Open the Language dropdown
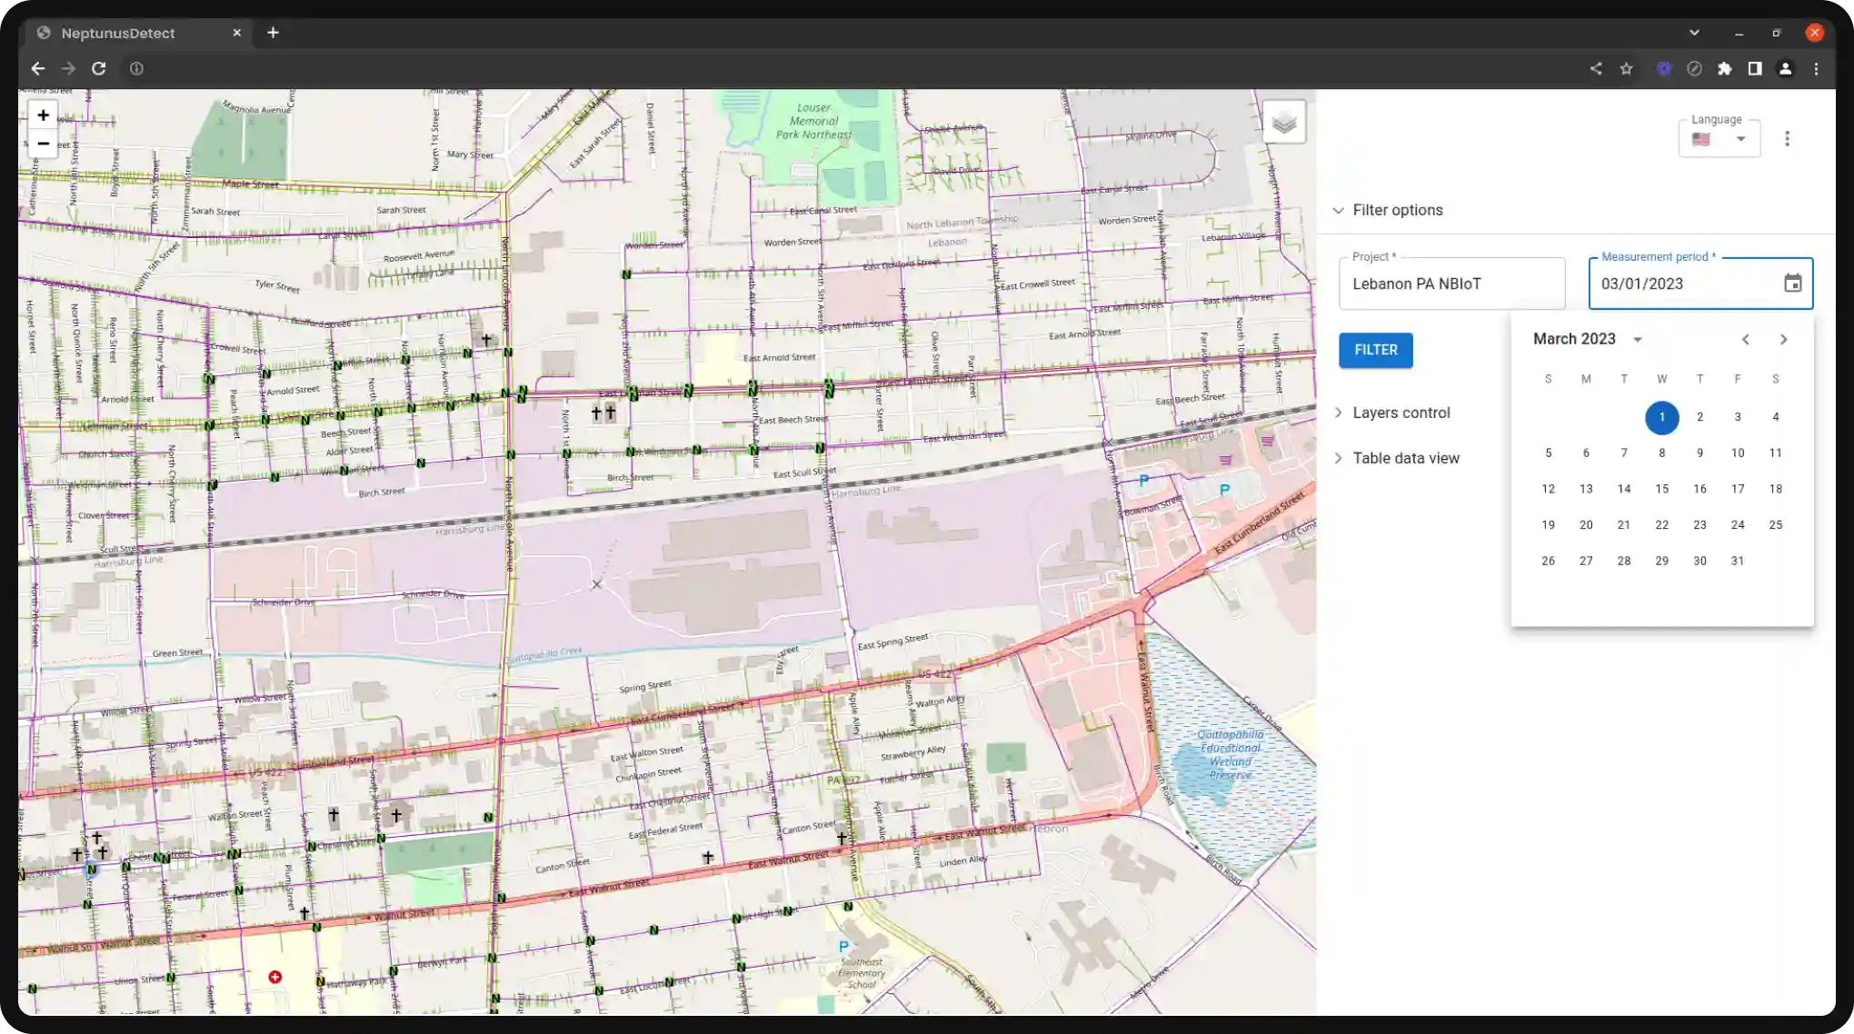Image resolution: width=1854 pixels, height=1034 pixels. pos(1719,139)
